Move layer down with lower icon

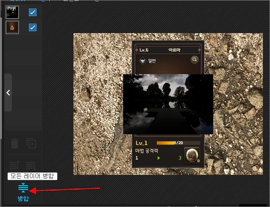pyautogui.click(x=31, y=165)
